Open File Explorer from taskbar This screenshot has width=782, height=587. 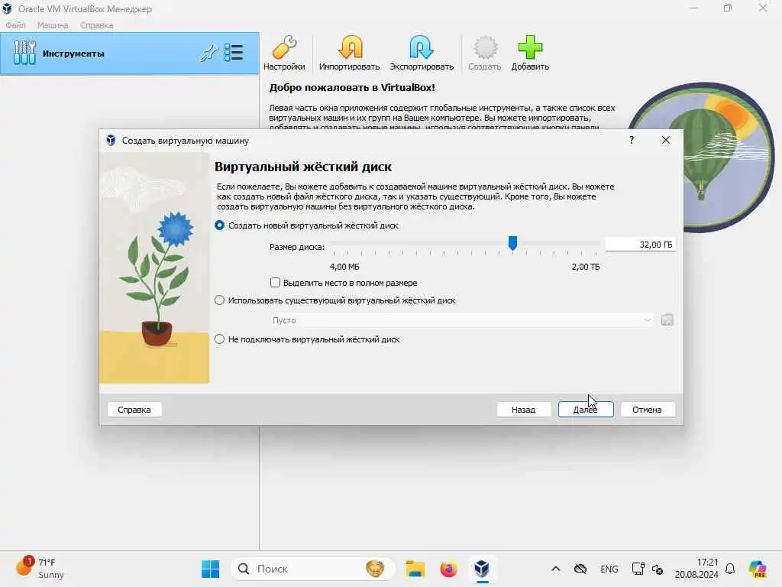coord(415,569)
